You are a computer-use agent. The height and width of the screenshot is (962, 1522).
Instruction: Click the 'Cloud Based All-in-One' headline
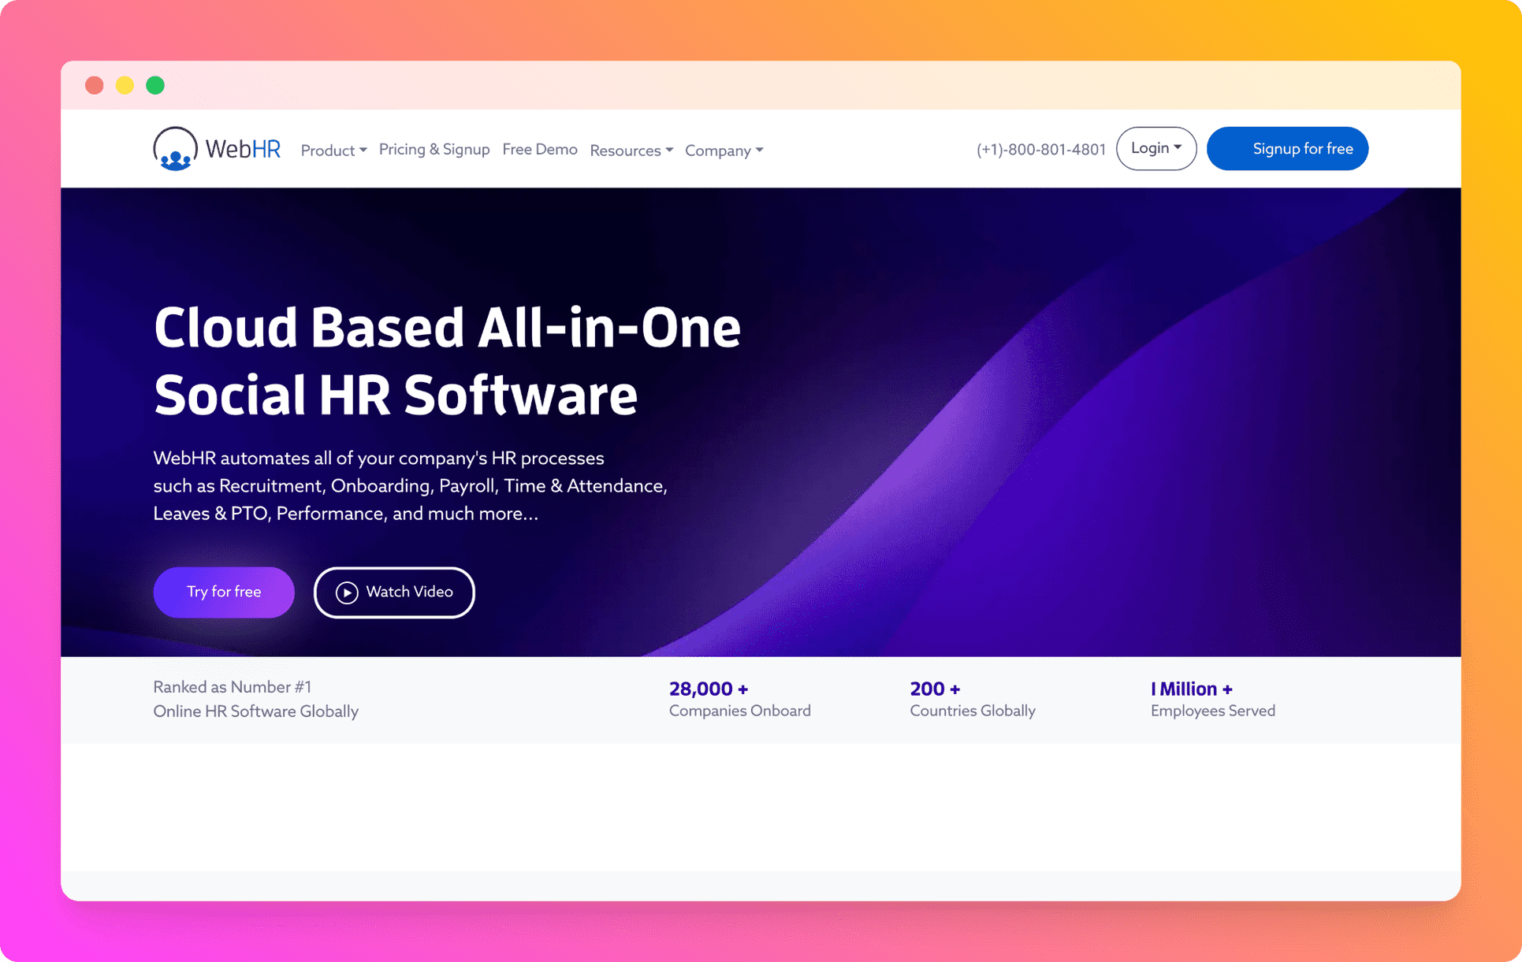447,328
